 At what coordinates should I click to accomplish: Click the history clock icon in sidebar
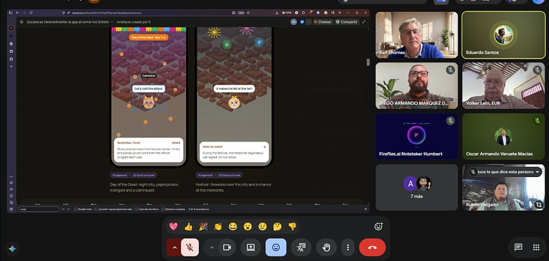tap(11, 196)
